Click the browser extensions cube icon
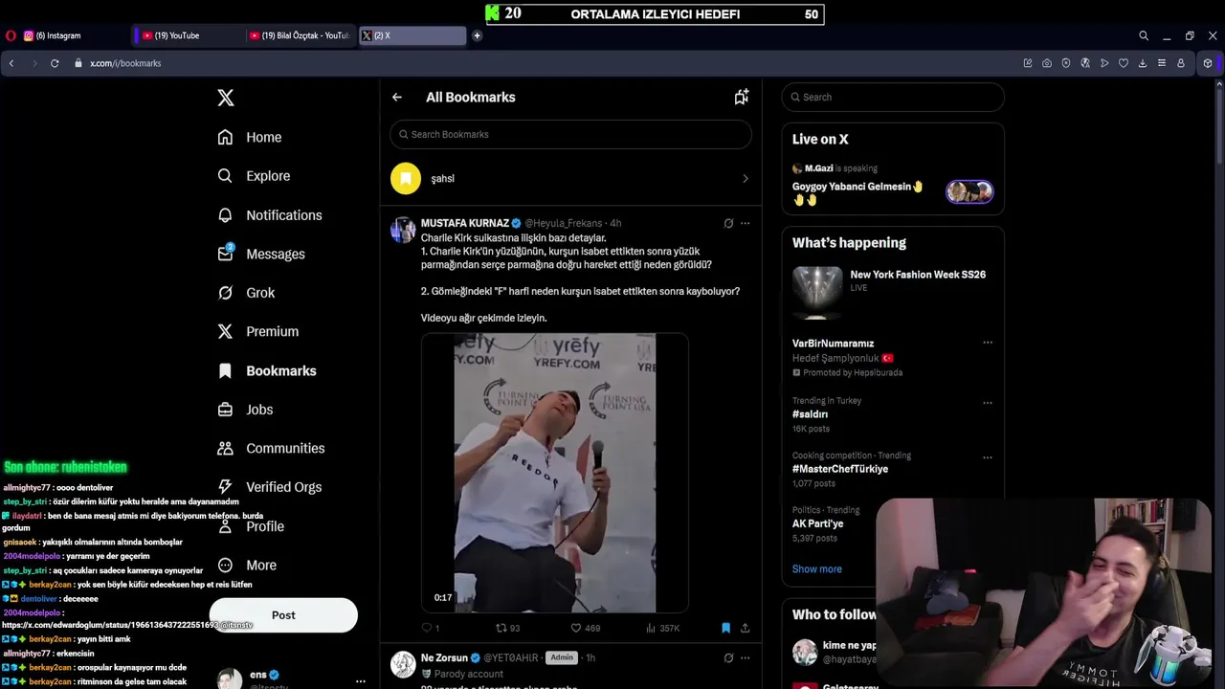Viewport: 1225px width, 689px height. 1208,63
